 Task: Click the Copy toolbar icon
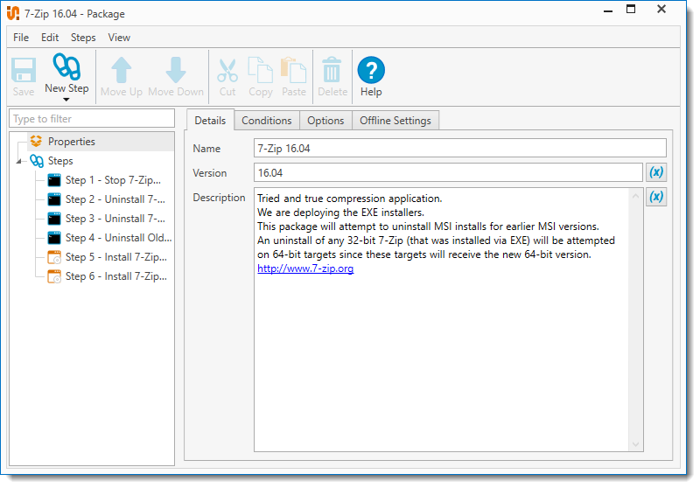(x=261, y=70)
